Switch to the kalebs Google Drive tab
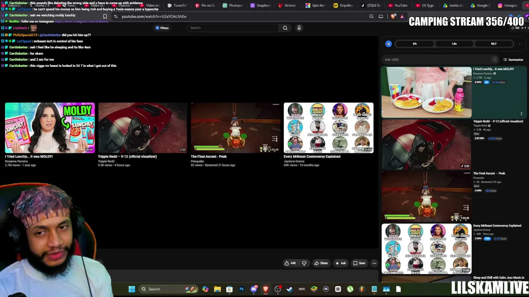 pos(453,5)
